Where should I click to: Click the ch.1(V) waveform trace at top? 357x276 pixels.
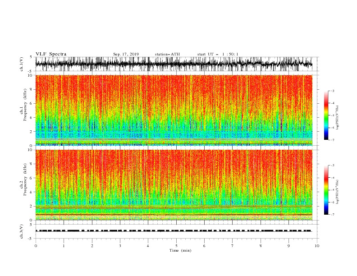[174, 64]
